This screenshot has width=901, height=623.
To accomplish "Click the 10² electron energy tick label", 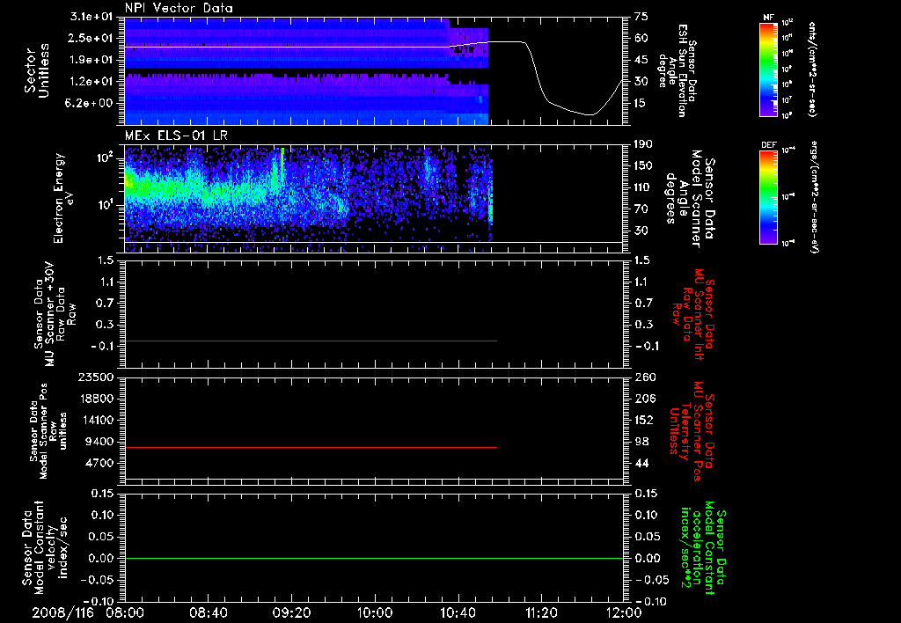I will pos(107,158).
